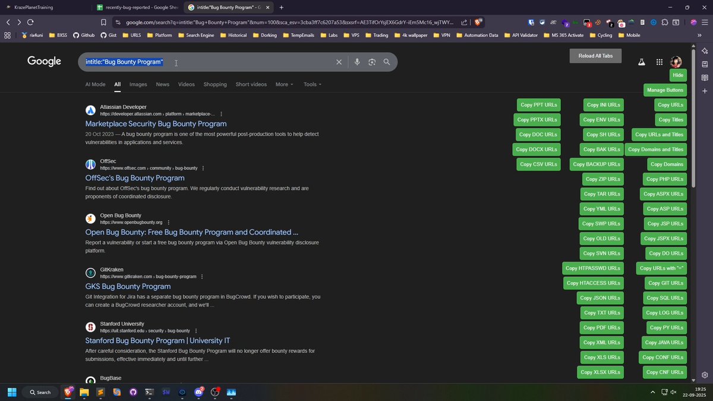Click Copy HTPASSWD URLs button
The height and width of the screenshot is (401, 713).
point(593,269)
